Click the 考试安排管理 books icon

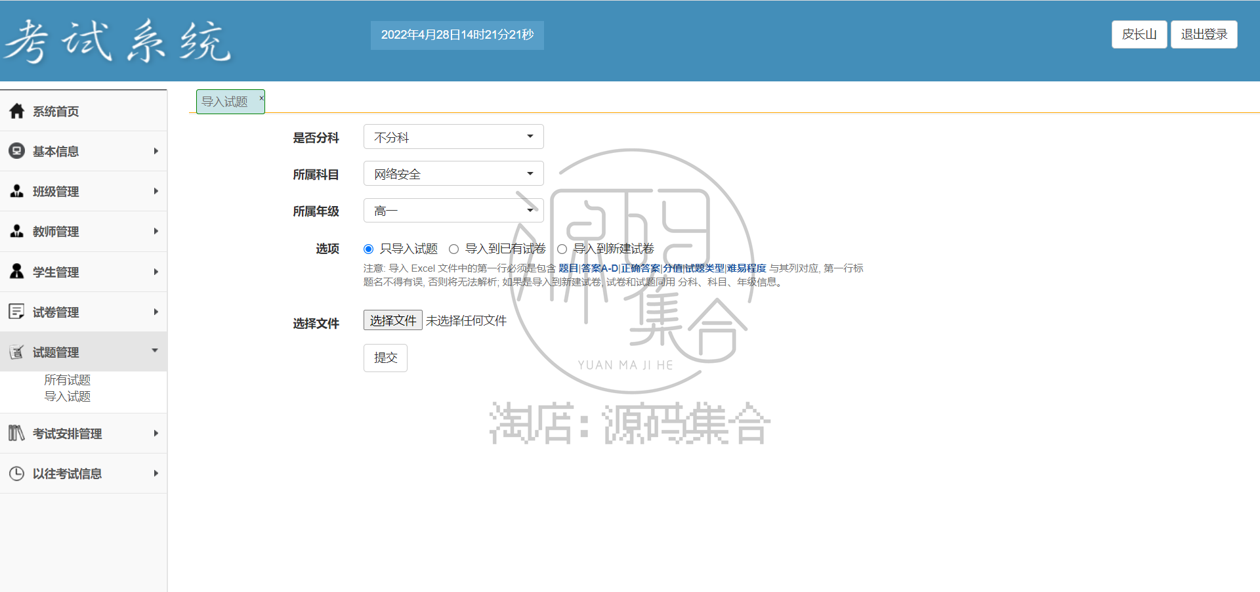tap(17, 433)
